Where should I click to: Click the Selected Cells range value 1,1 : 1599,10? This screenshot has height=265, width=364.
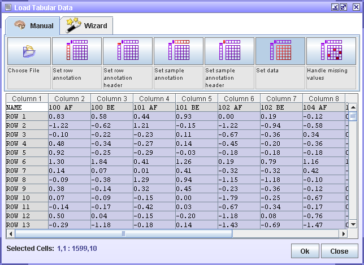tap(77, 249)
